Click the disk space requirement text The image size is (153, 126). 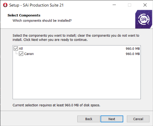[x=56, y=105]
